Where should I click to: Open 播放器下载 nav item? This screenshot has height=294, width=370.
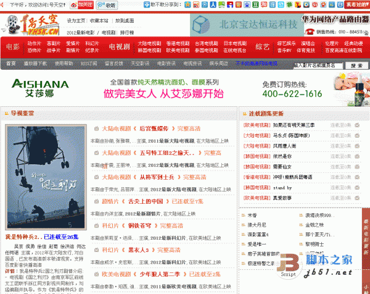35,64
